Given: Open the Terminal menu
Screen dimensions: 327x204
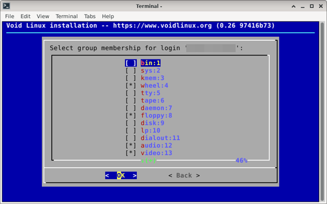Looking at the screenshot, I should 66,16.
